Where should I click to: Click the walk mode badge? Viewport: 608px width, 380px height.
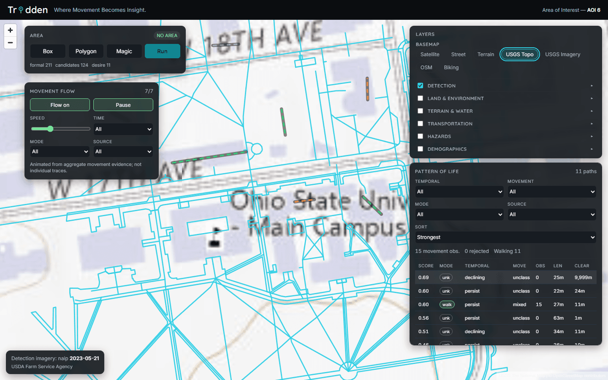447,304
